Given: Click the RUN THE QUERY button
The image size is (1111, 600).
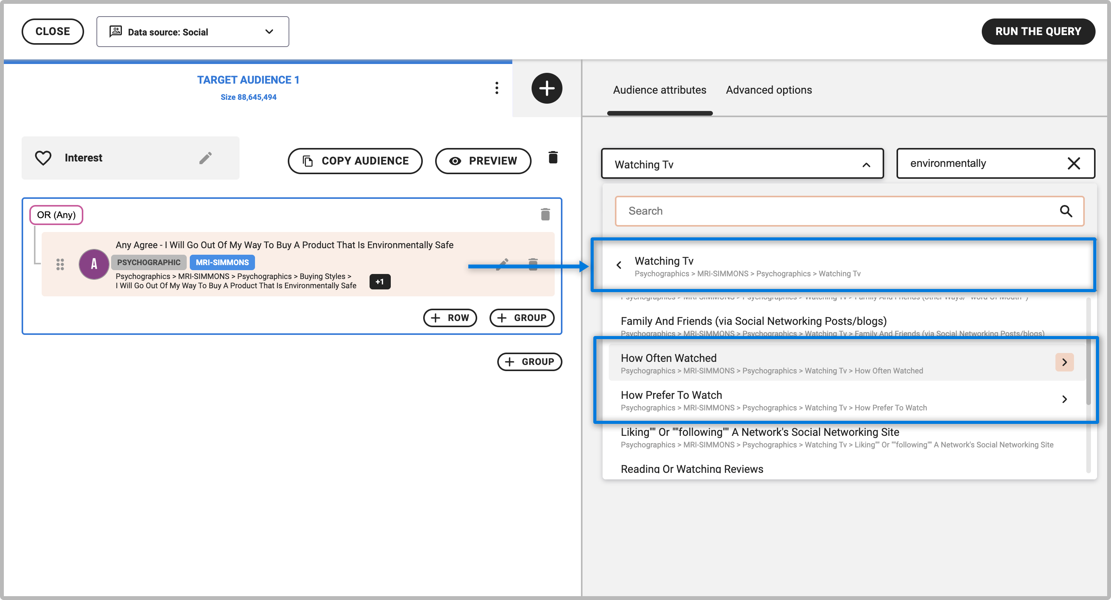Looking at the screenshot, I should click(x=1038, y=32).
